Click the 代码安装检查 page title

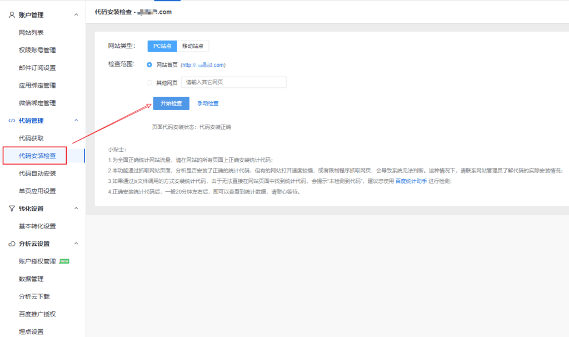(133, 12)
